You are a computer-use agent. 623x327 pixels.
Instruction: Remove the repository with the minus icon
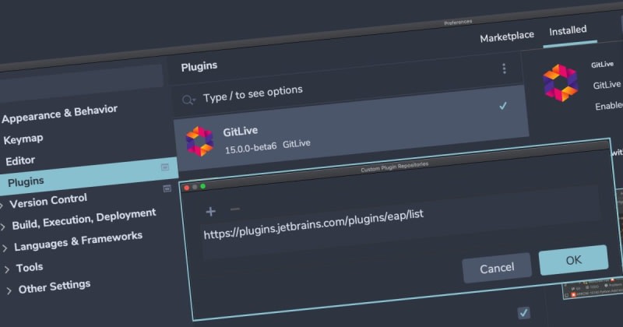[x=234, y=210]
